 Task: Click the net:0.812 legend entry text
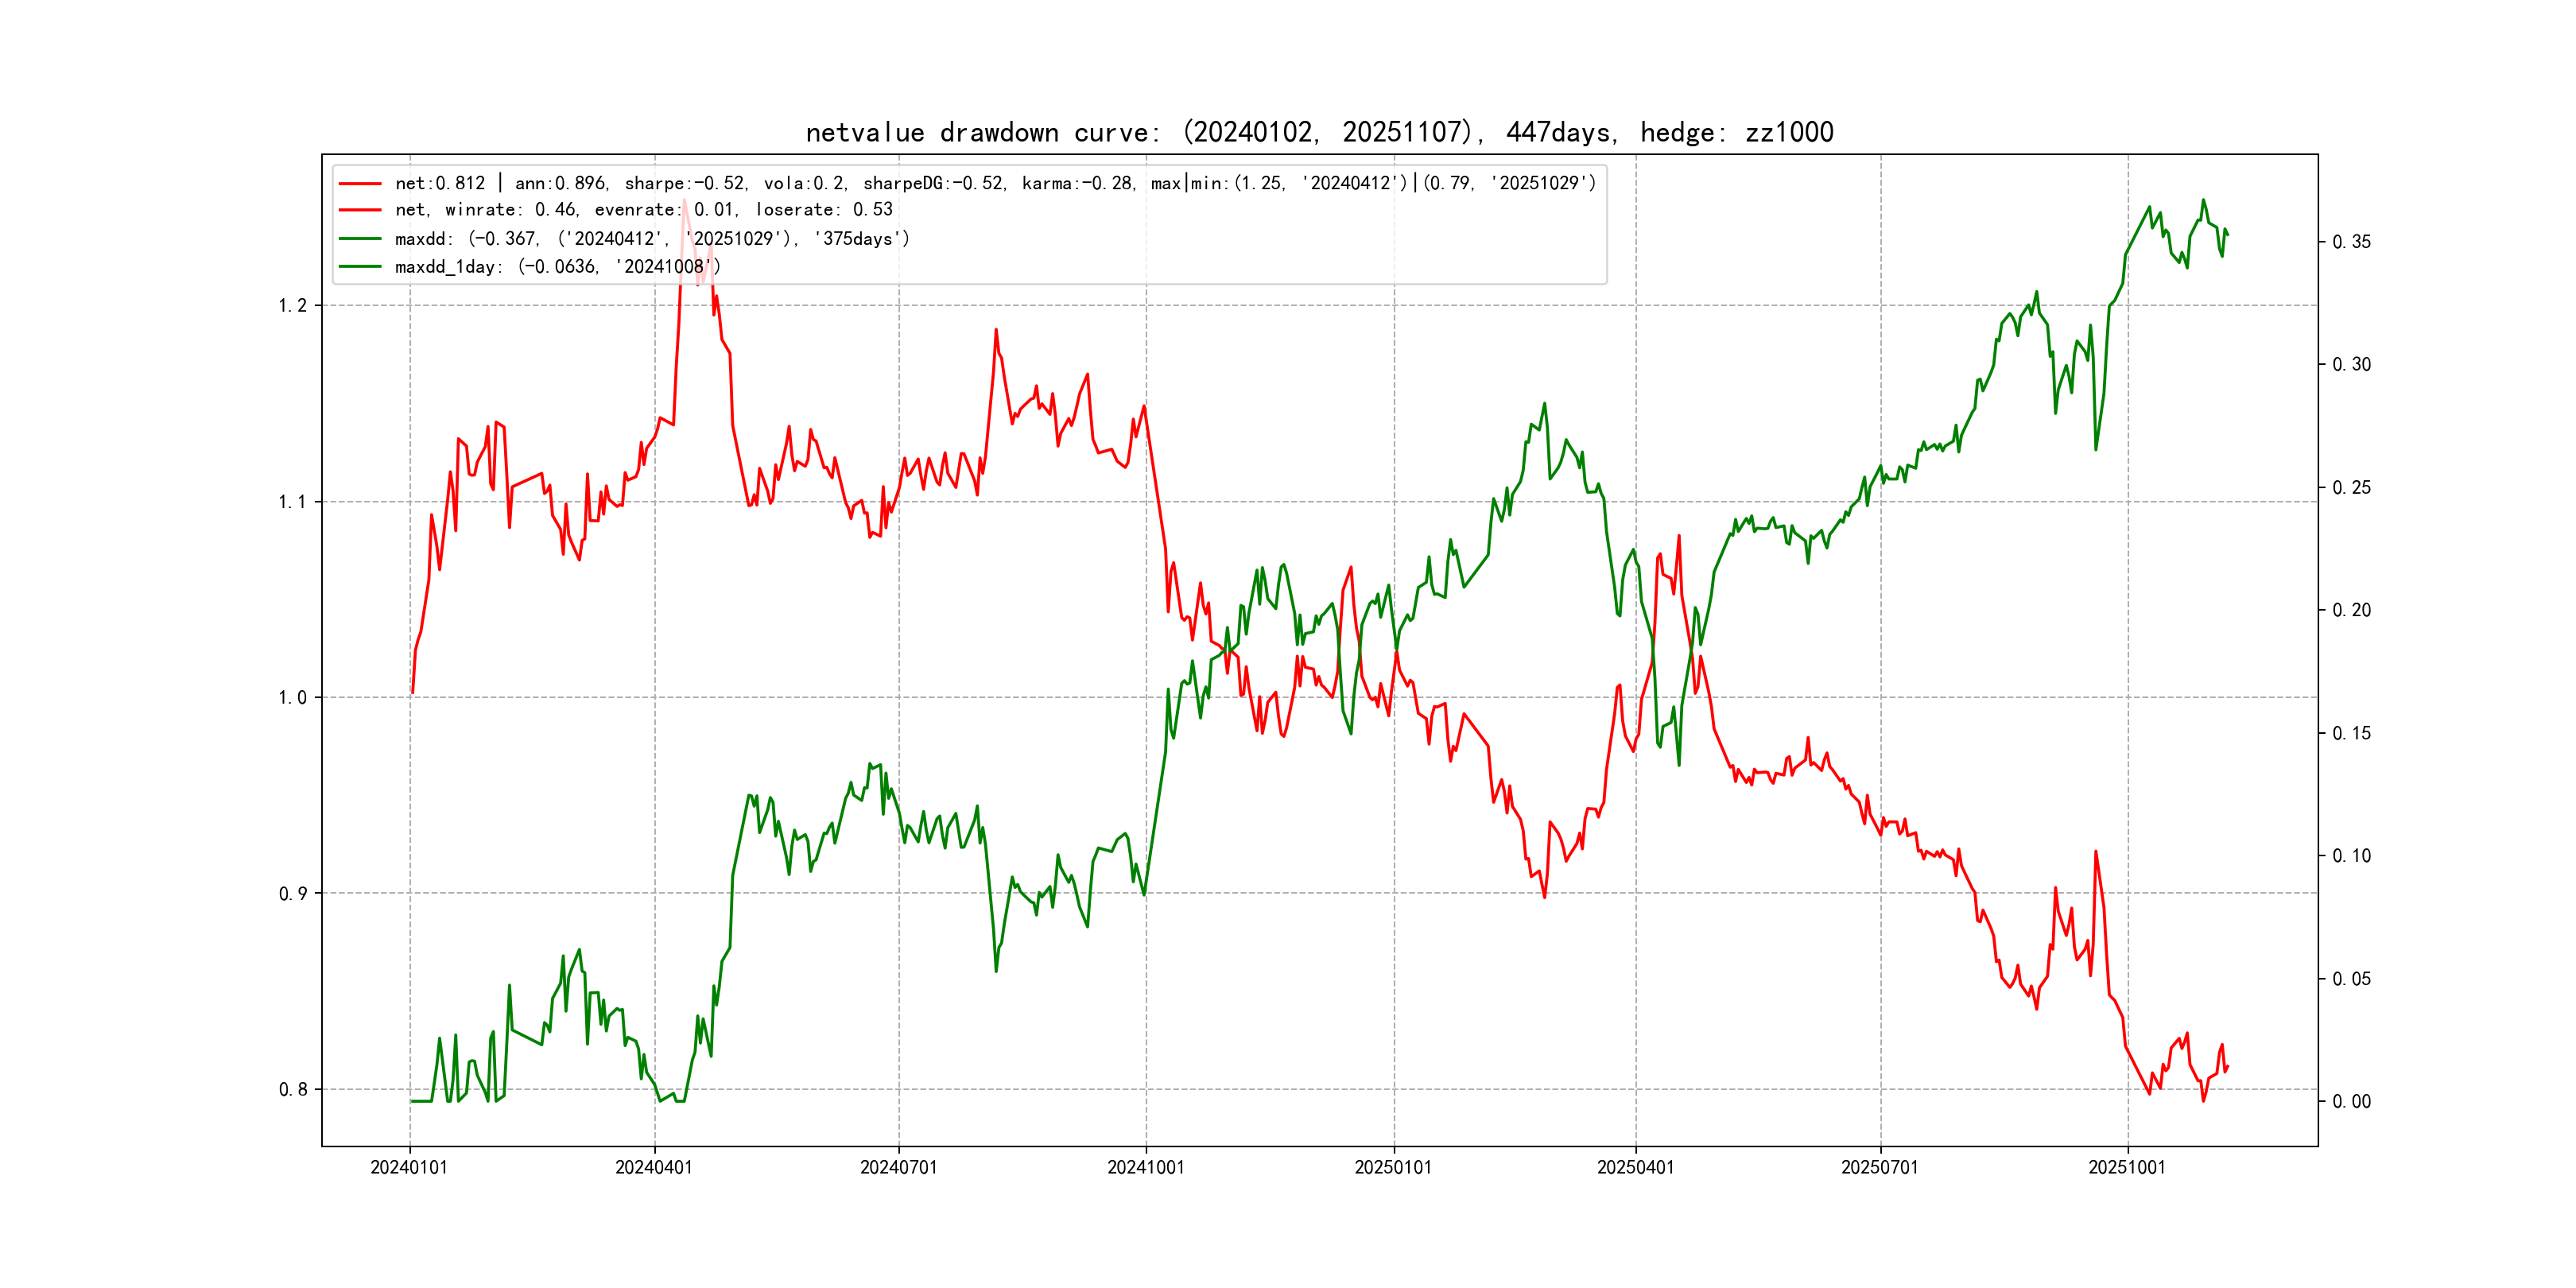pos(995,183)
